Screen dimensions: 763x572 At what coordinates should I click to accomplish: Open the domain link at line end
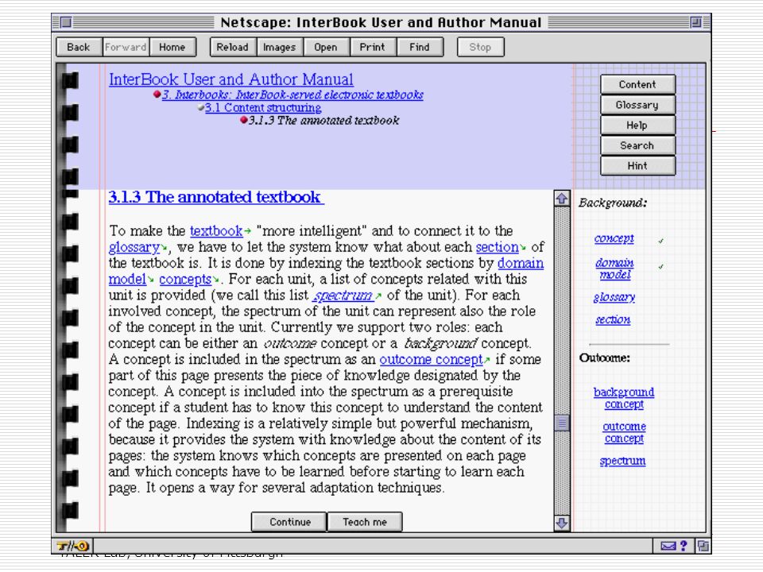click(520, 263)
